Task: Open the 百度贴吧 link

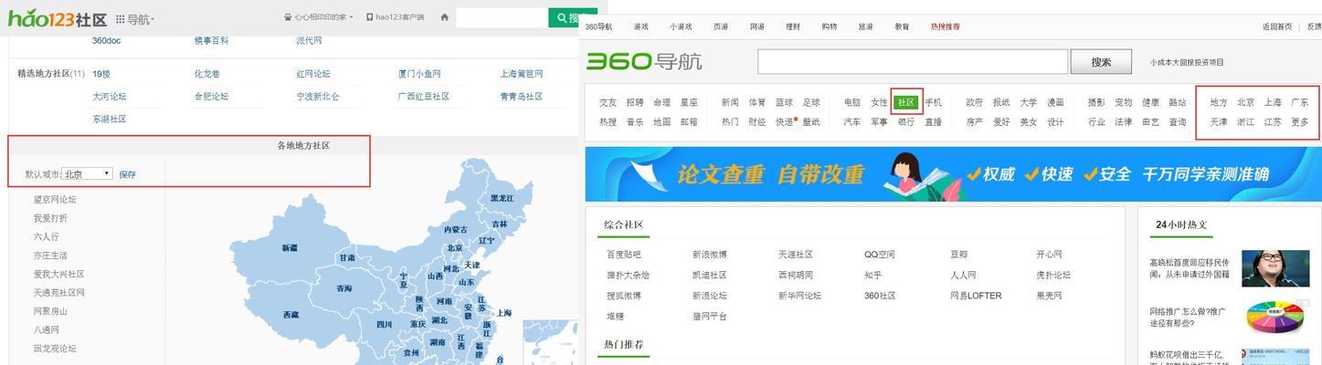Action: click(624, 255)
